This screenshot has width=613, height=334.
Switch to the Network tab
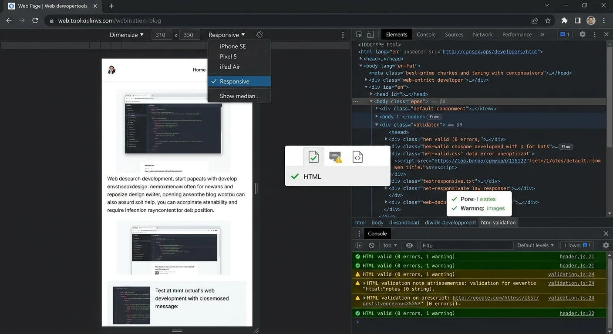[x=483, y=34]
